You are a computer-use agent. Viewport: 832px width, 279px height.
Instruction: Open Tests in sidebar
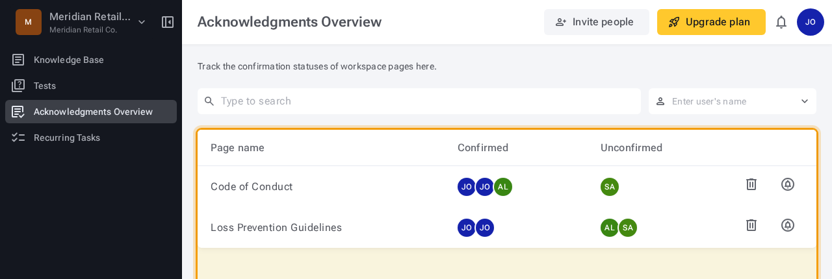(x=91, y=86)
